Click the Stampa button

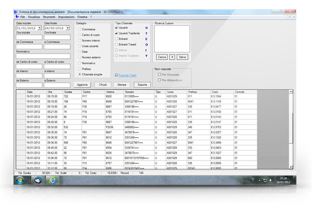tap(122, 85)
